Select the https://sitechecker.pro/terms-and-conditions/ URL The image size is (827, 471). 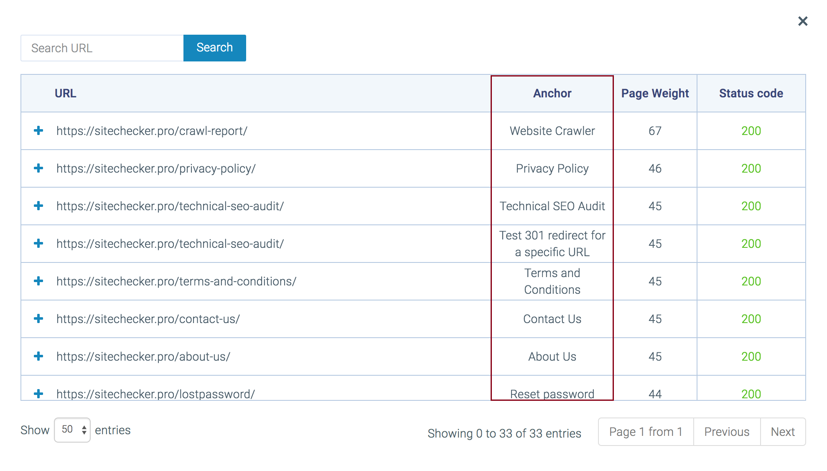[176, 281]
